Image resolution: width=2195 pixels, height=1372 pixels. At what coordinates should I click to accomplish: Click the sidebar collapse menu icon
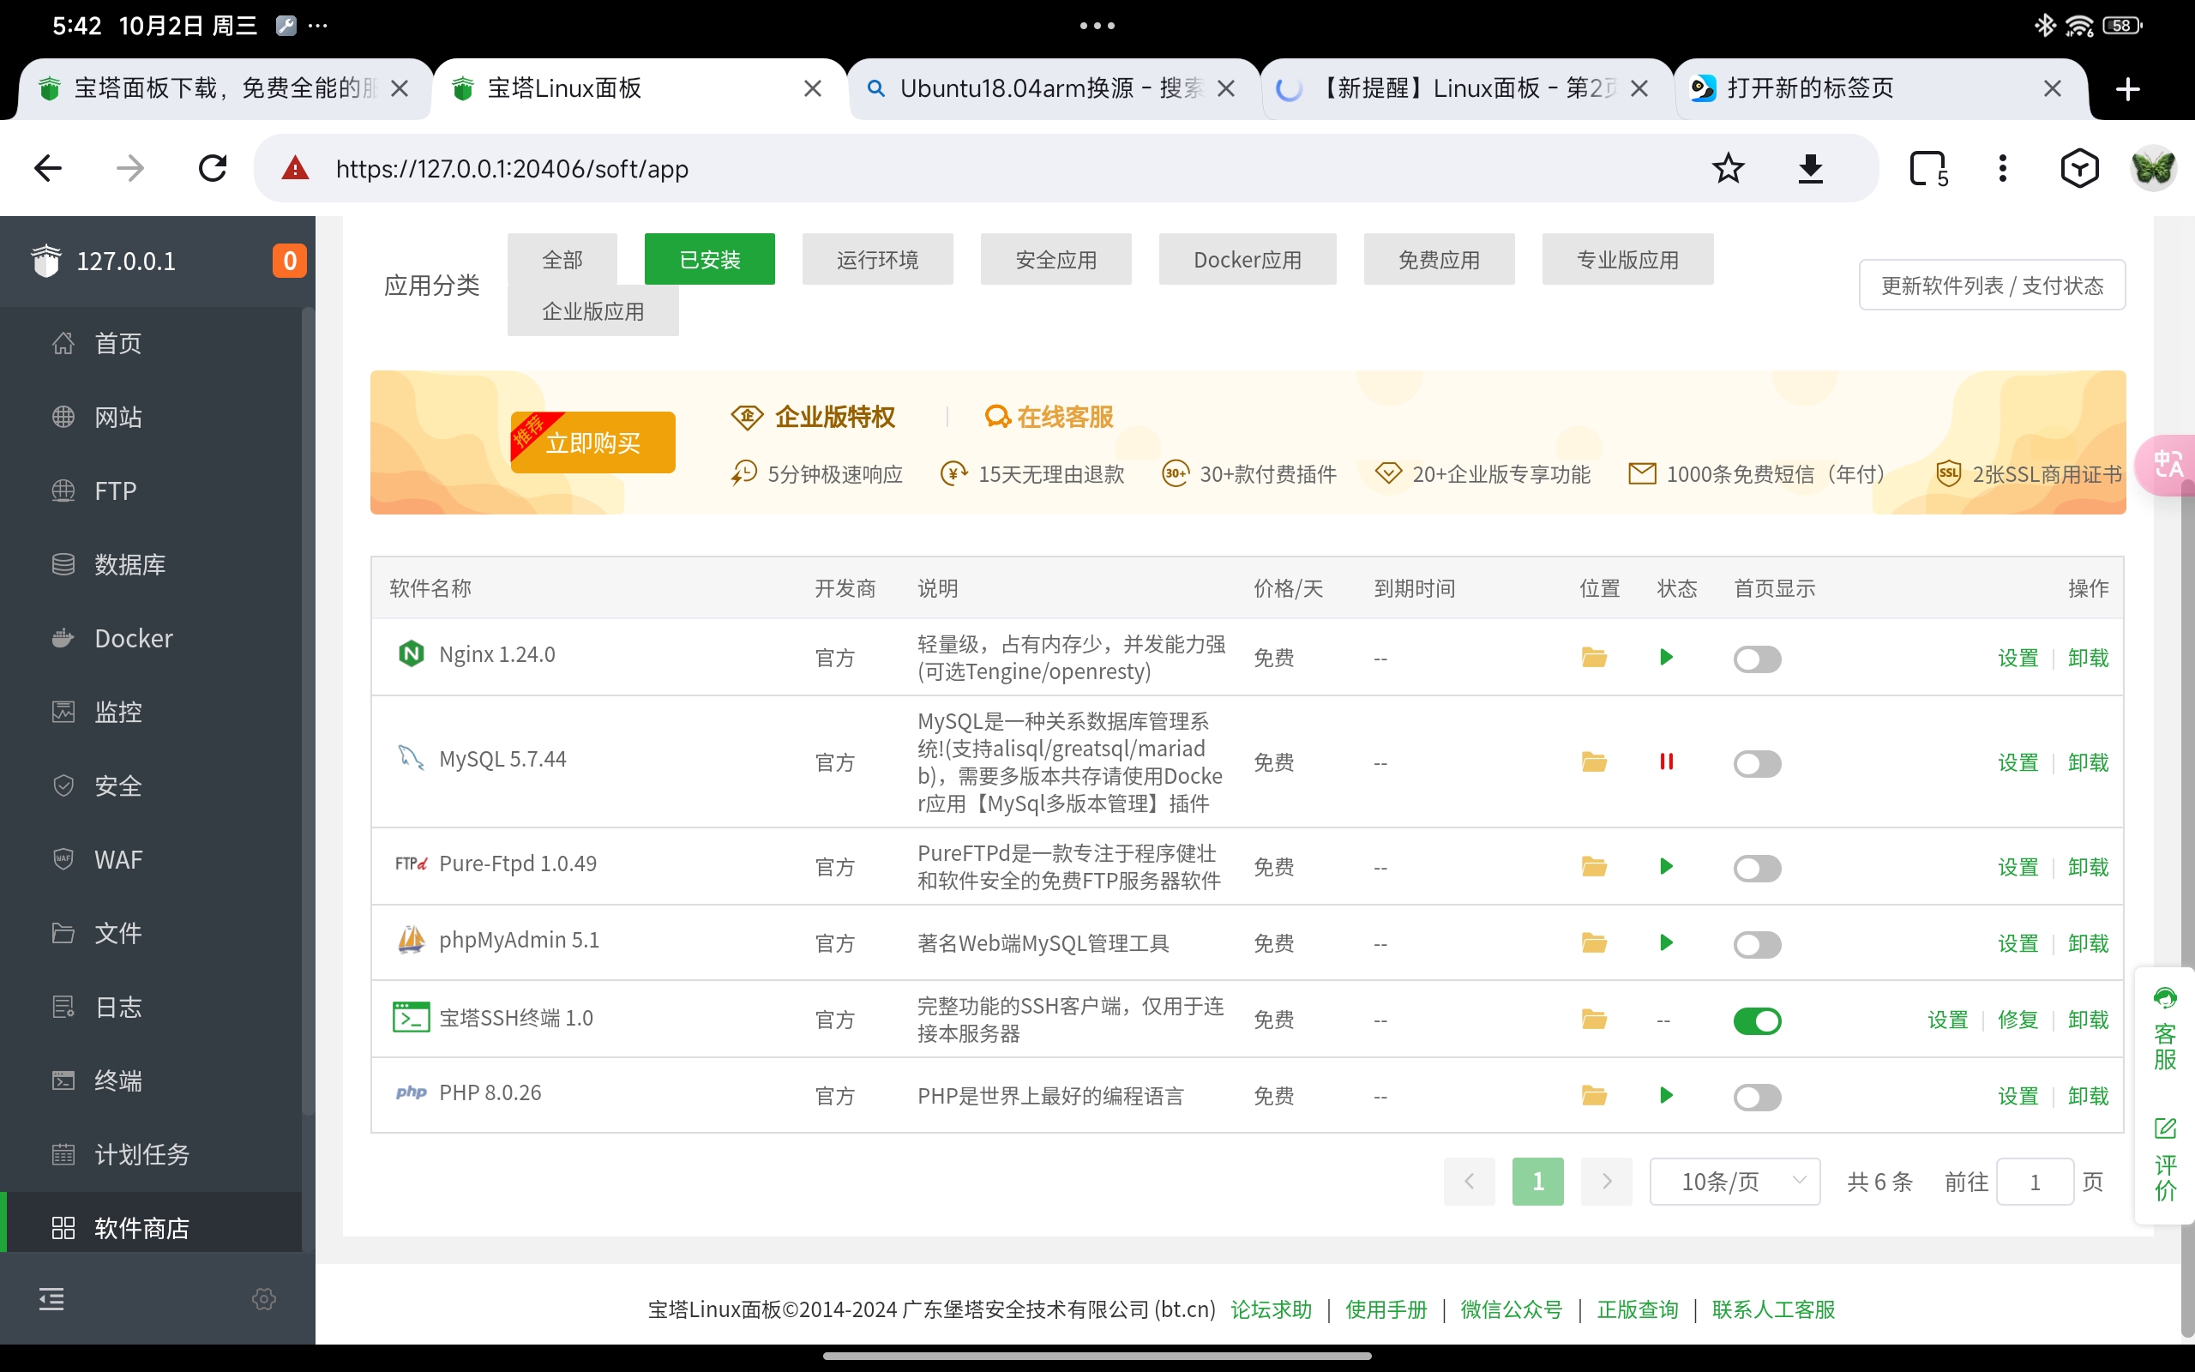pos(51,1299)
